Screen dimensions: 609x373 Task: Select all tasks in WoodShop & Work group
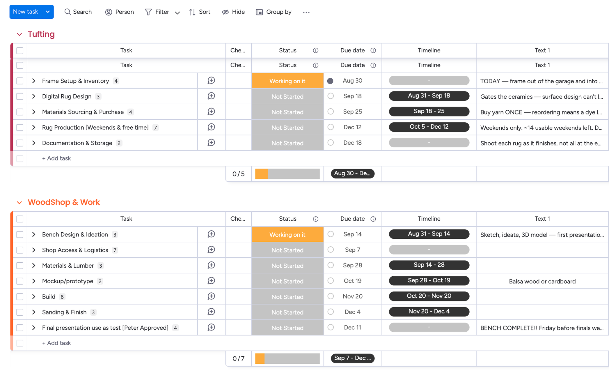click(x=20, y=219)
